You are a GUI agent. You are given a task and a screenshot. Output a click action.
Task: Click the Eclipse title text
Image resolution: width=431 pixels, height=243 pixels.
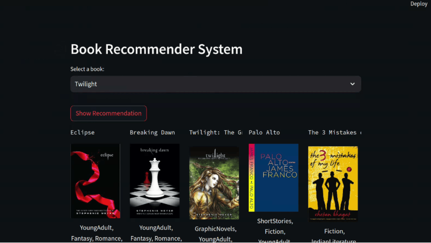pyautogui.click(x=83, y=132)
